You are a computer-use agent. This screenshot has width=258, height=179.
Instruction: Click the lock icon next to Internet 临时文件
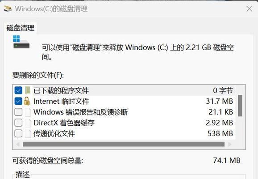click(27, 101)
